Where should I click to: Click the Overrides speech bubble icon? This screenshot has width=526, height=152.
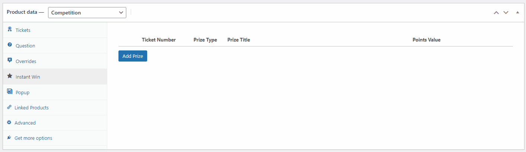(10, 60)
